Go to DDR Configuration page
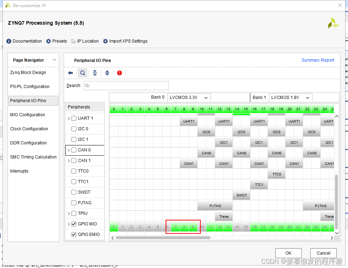Viewport: 348px width, 268px height. coord(28,143)
